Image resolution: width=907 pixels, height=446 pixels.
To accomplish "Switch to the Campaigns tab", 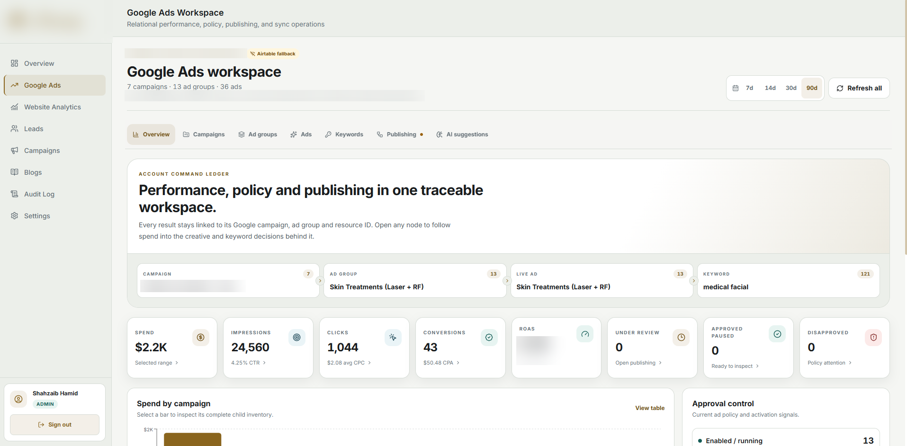I will pos(204,134).
